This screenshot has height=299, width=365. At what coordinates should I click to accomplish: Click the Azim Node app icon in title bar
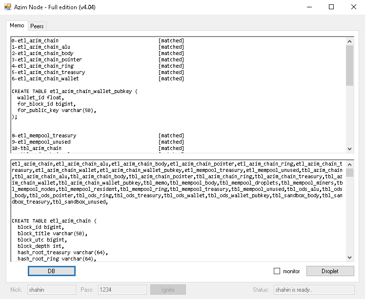[x=8, y=7]
